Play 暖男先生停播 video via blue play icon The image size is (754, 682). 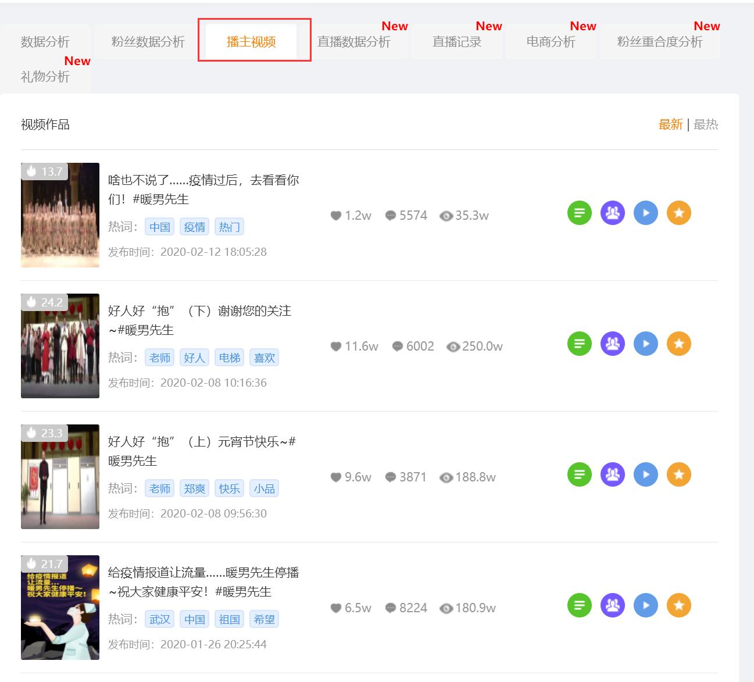pos(646,605)
